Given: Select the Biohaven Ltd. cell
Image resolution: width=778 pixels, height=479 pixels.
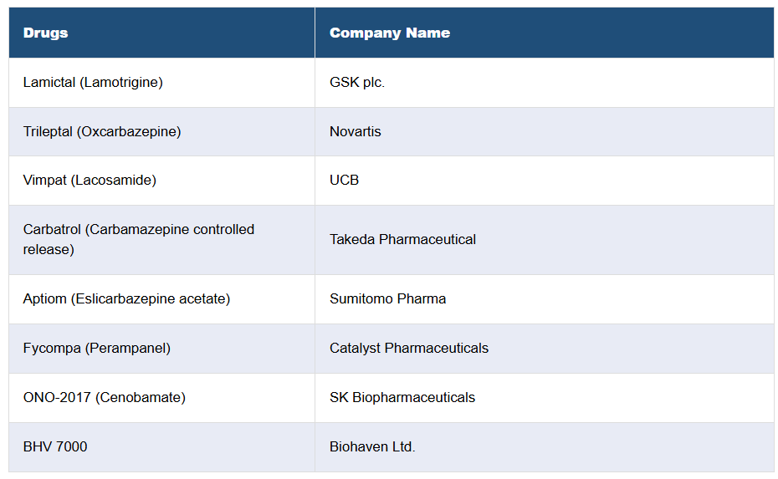Looking at the screenshot, I should click(372, 446).
